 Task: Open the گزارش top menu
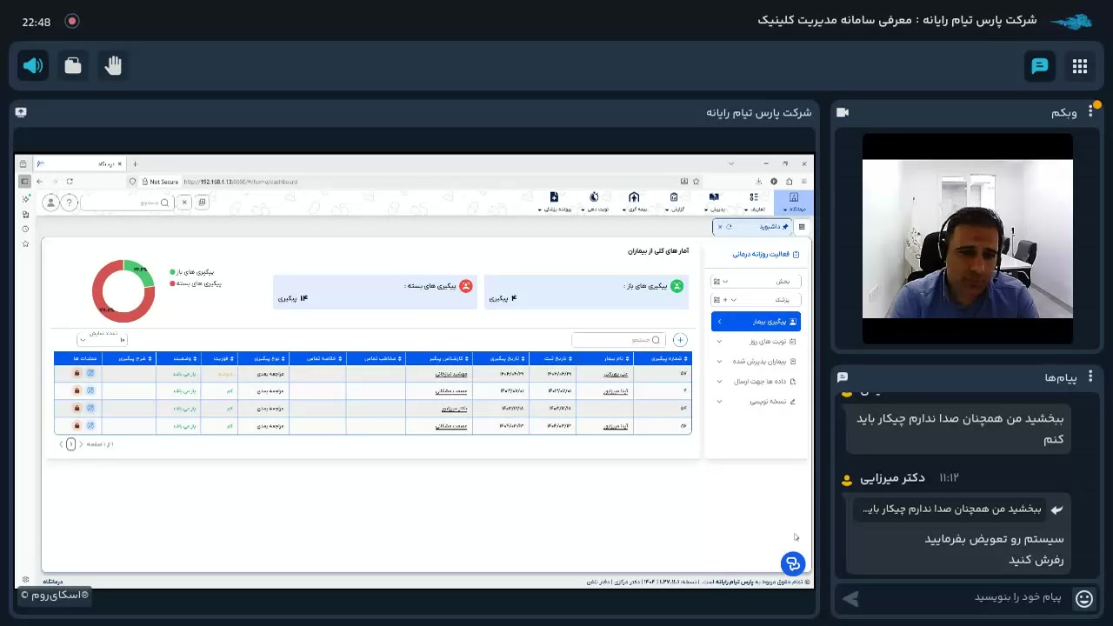click(674, 203)
